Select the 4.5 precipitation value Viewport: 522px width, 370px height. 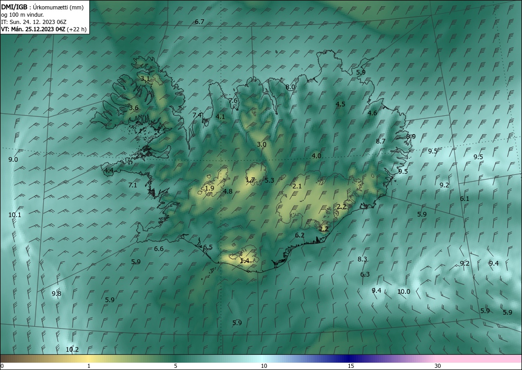coord(340,104)
